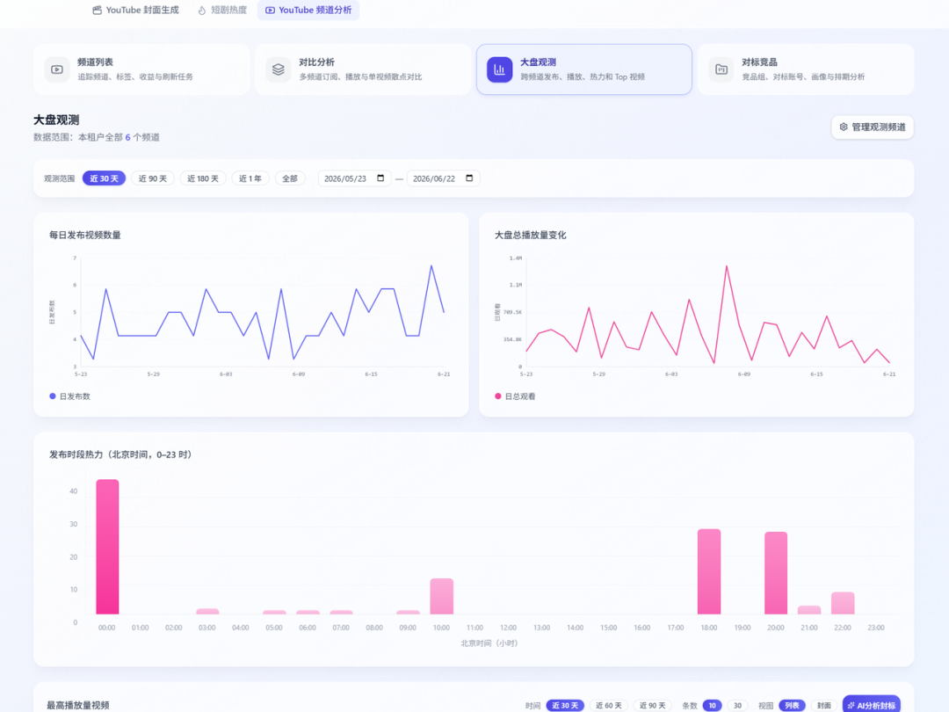This screenshot has width=949, height=712.
Task: Click the AI分析封标 button
Action: (x=872, y=705)
